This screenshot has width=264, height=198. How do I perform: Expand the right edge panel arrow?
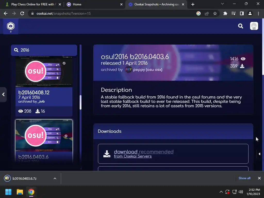click(259, 154)
